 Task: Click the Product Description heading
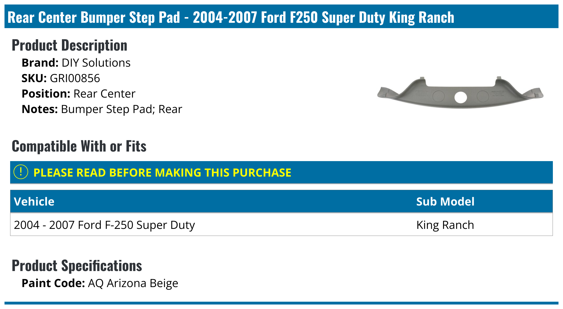(x=70, y=45)
